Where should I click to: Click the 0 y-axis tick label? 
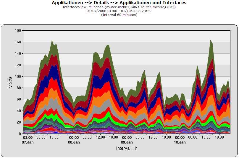[x=20, y=134]
